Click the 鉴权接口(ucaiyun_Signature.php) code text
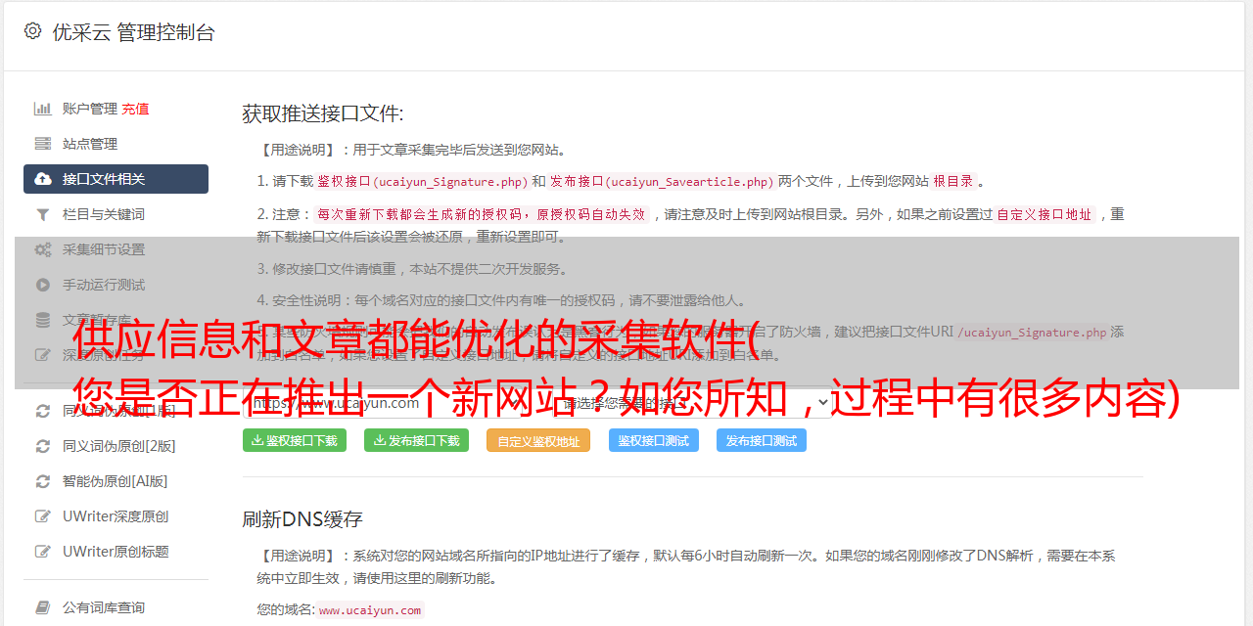The image size is (1253, 626). coord(422,181)
